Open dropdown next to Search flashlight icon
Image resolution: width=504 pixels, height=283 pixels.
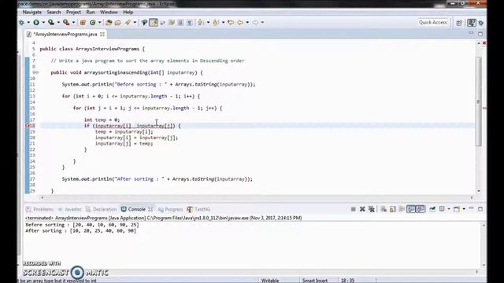135,23
